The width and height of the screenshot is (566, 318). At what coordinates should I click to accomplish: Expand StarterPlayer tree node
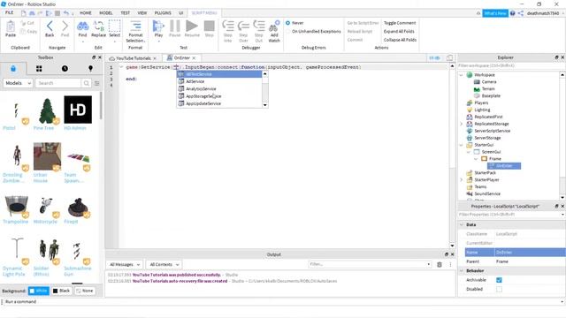pos(461,179)
